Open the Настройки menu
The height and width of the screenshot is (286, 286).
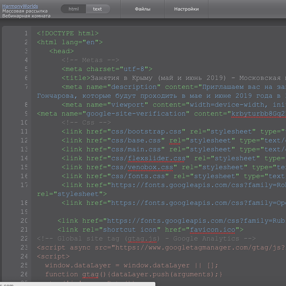tap(186, 9)
